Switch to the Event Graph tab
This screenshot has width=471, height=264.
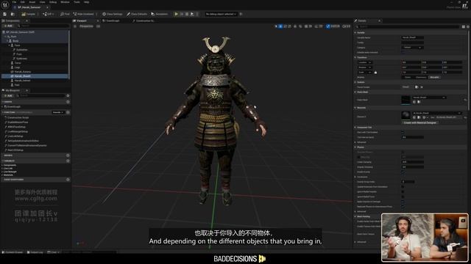click(111, 21)
